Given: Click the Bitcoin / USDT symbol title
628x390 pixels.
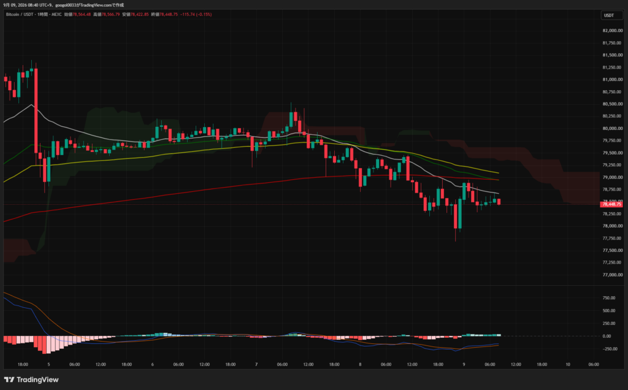Looking at the screenshot, I should pos(19,15).
